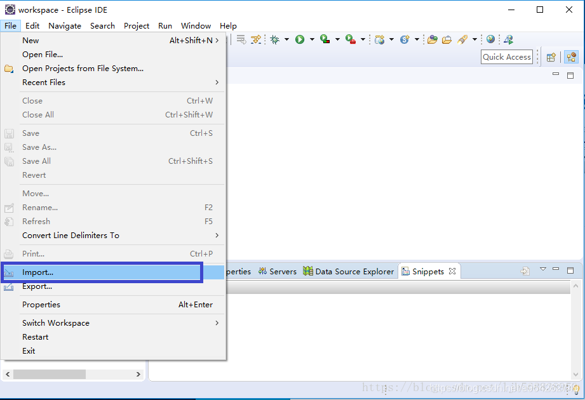Click the Debug bug icon in toolbar

(275, 39)
